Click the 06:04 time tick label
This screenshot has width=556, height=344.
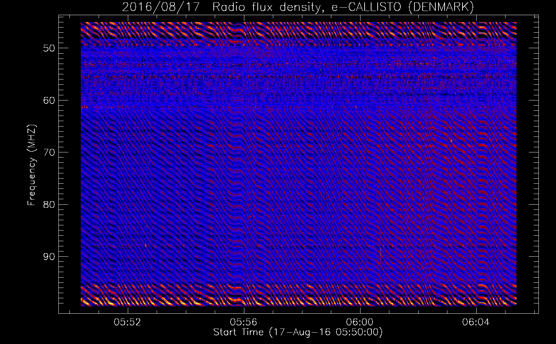tap(476, 322)
